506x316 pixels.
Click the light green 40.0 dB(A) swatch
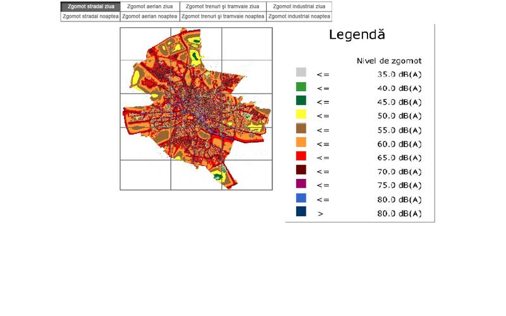click(301, 87)
